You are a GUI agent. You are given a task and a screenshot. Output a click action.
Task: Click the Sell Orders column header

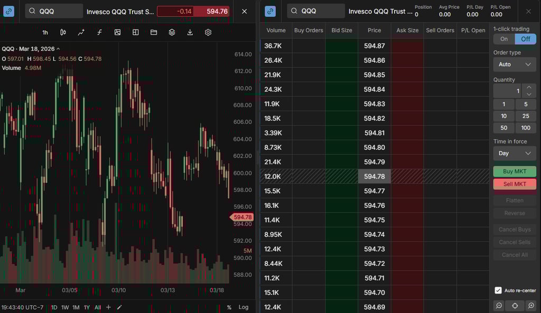440,31
